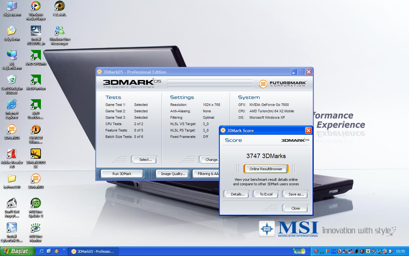
Task: Open the Online ResultBrowser button
Action: click(266, 169)
